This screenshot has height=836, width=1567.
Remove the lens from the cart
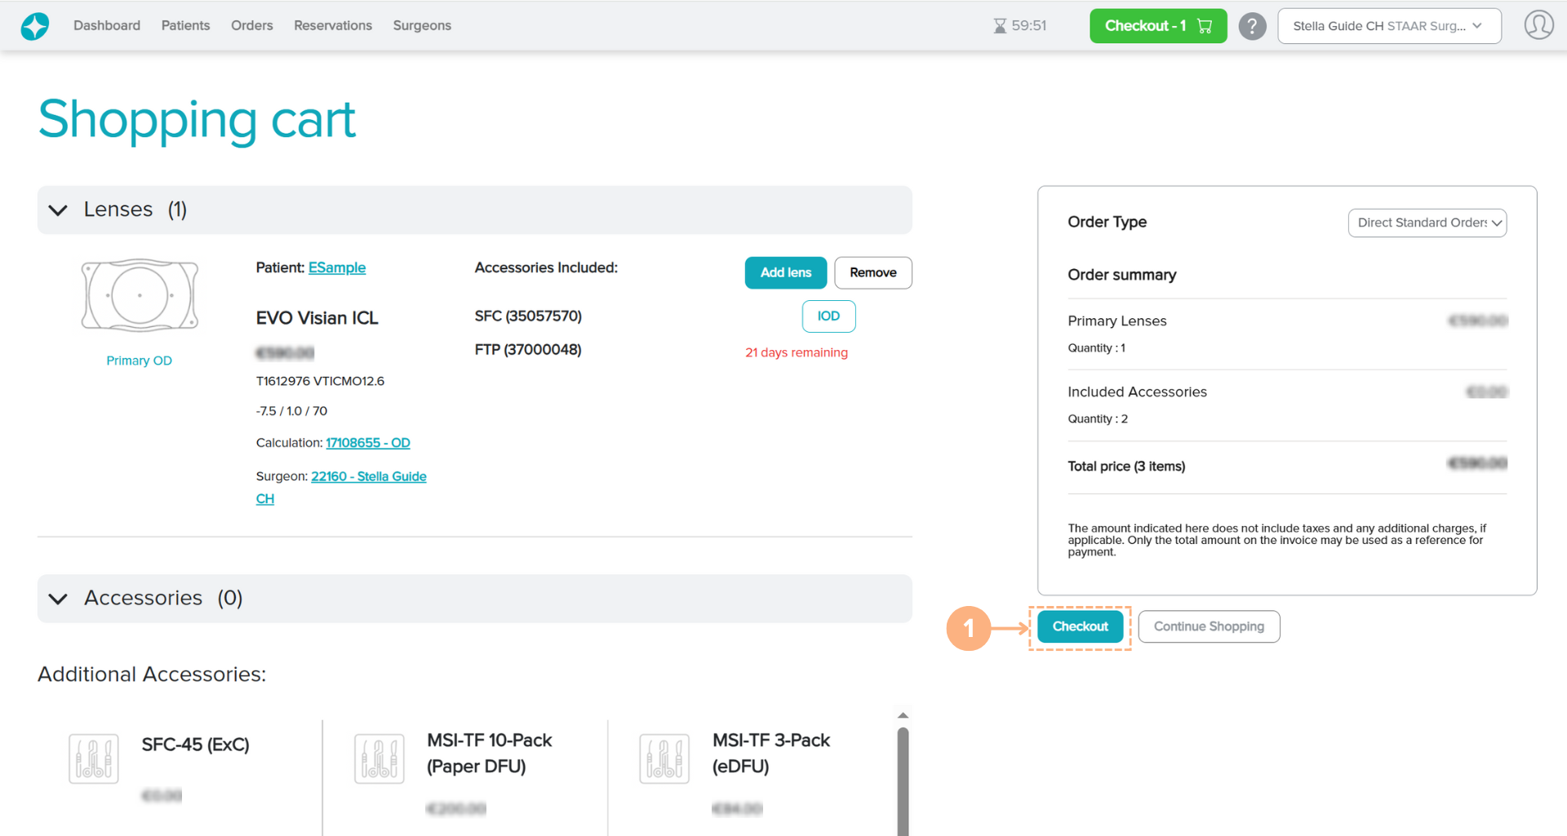[872, 272]
